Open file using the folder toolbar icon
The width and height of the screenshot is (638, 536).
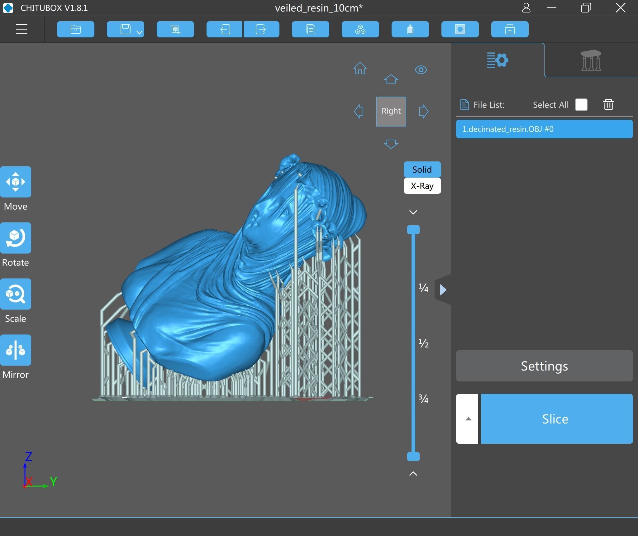75,29
